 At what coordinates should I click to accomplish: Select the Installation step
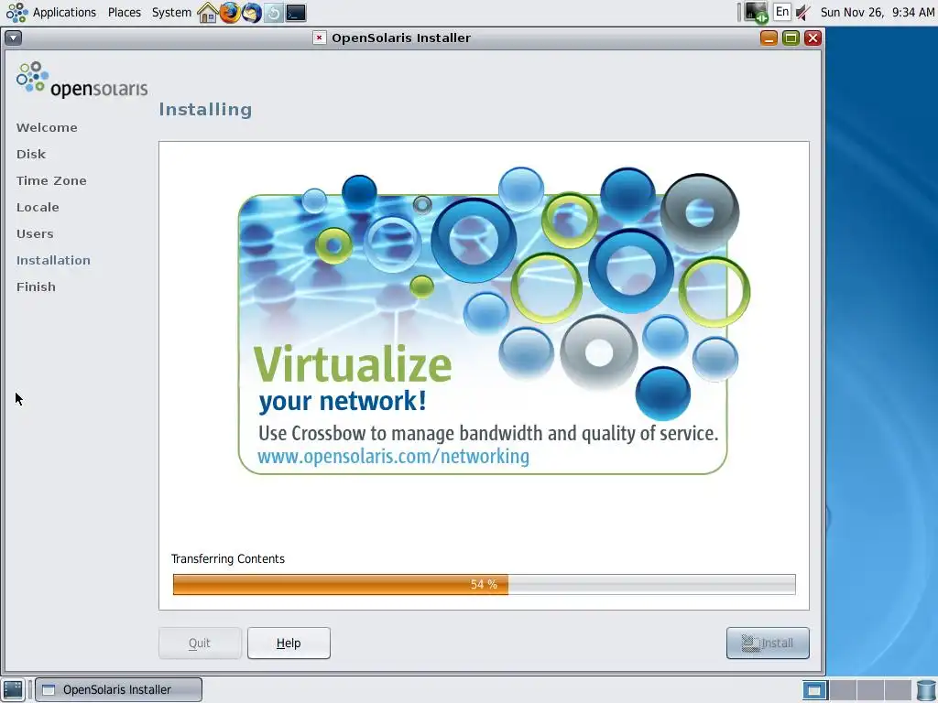[53, 261]
